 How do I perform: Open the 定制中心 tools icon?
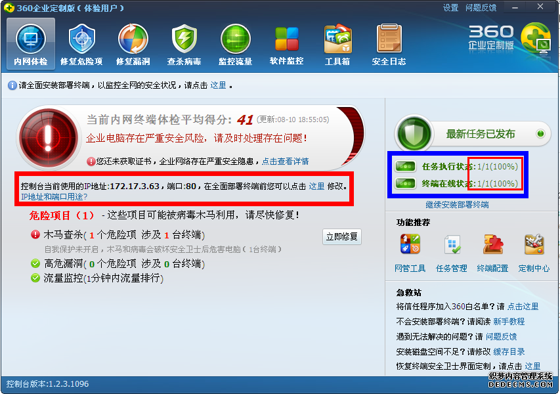(x=534, y=244)
